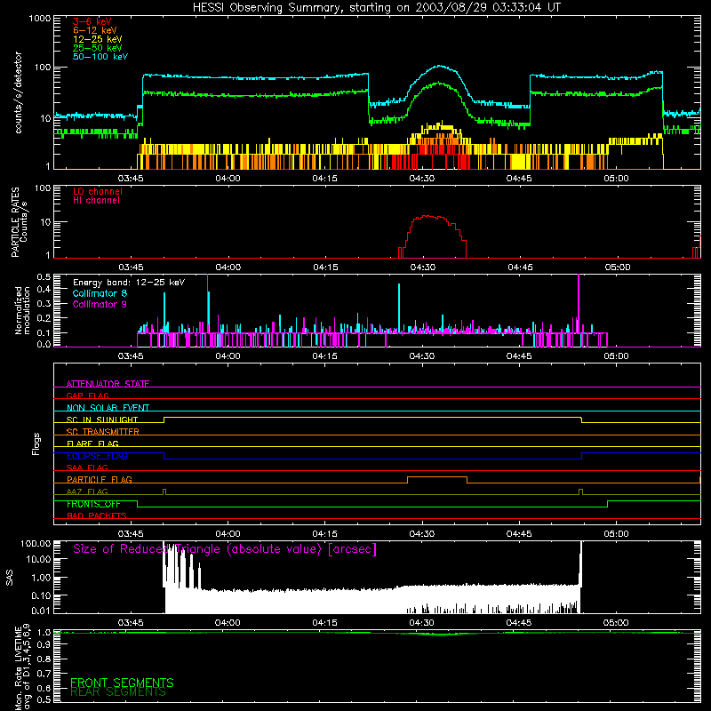Click the 'Energy band: 12-25 keV' label
This screenshot has width=711, height=711.
[129, 283]
